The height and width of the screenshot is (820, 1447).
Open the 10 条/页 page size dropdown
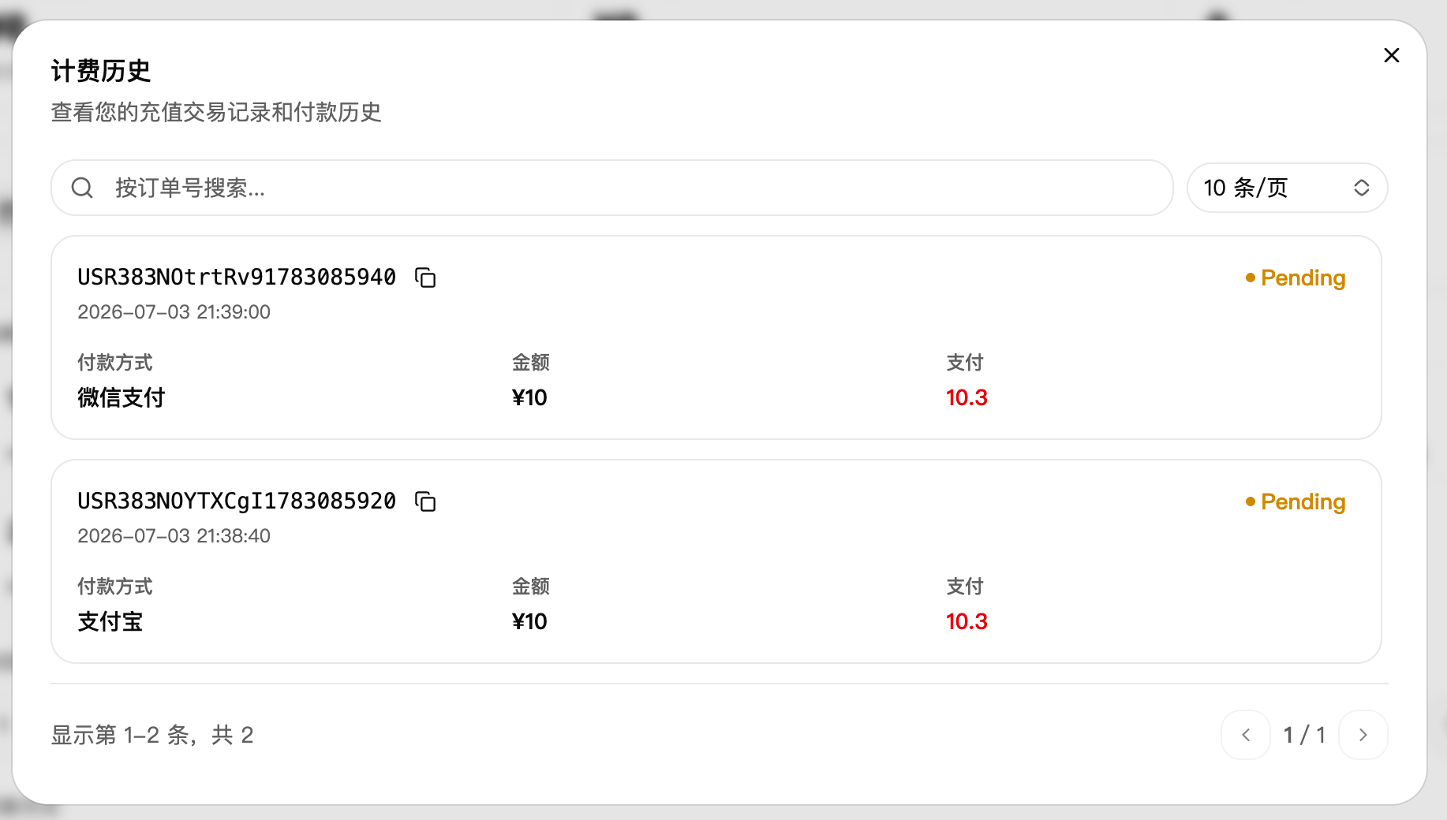[x=1287, y=188]
